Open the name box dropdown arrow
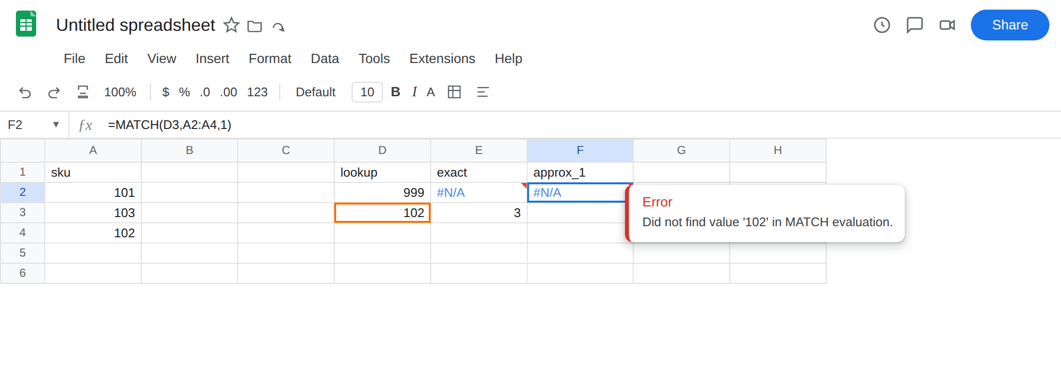 (x=56, y=125)
